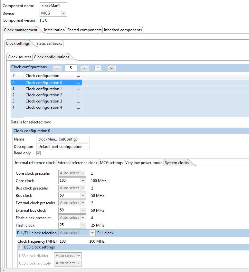Screen dimensions: 249x272
Task: Click the ellipsis for Clock configuration 2
Action: 79,95
